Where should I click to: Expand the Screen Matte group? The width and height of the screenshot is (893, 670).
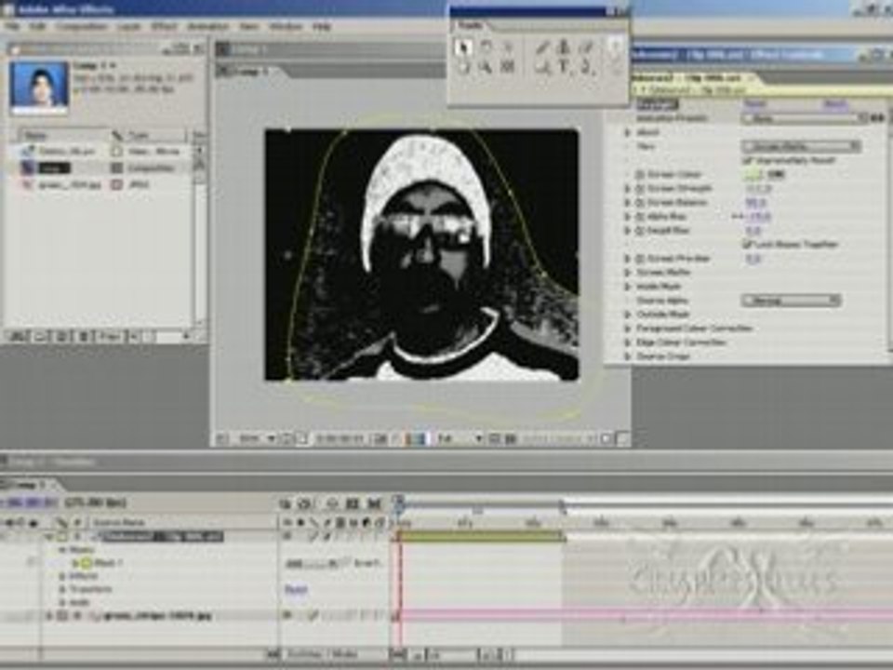click(628, 273)
